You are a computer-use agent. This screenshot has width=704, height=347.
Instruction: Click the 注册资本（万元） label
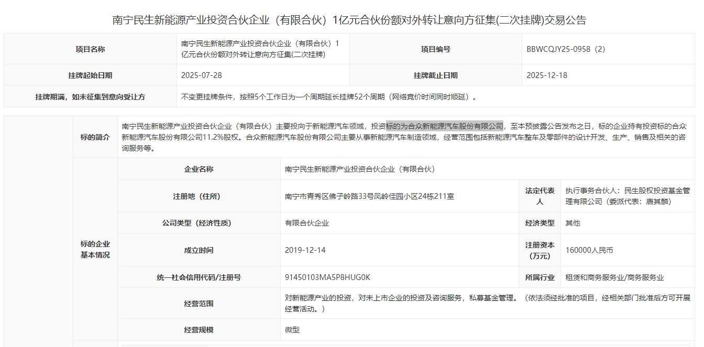coord(540,250)
